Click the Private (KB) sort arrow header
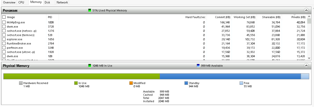The height and width of the screenshot is (108, 314). pos(298,17)
